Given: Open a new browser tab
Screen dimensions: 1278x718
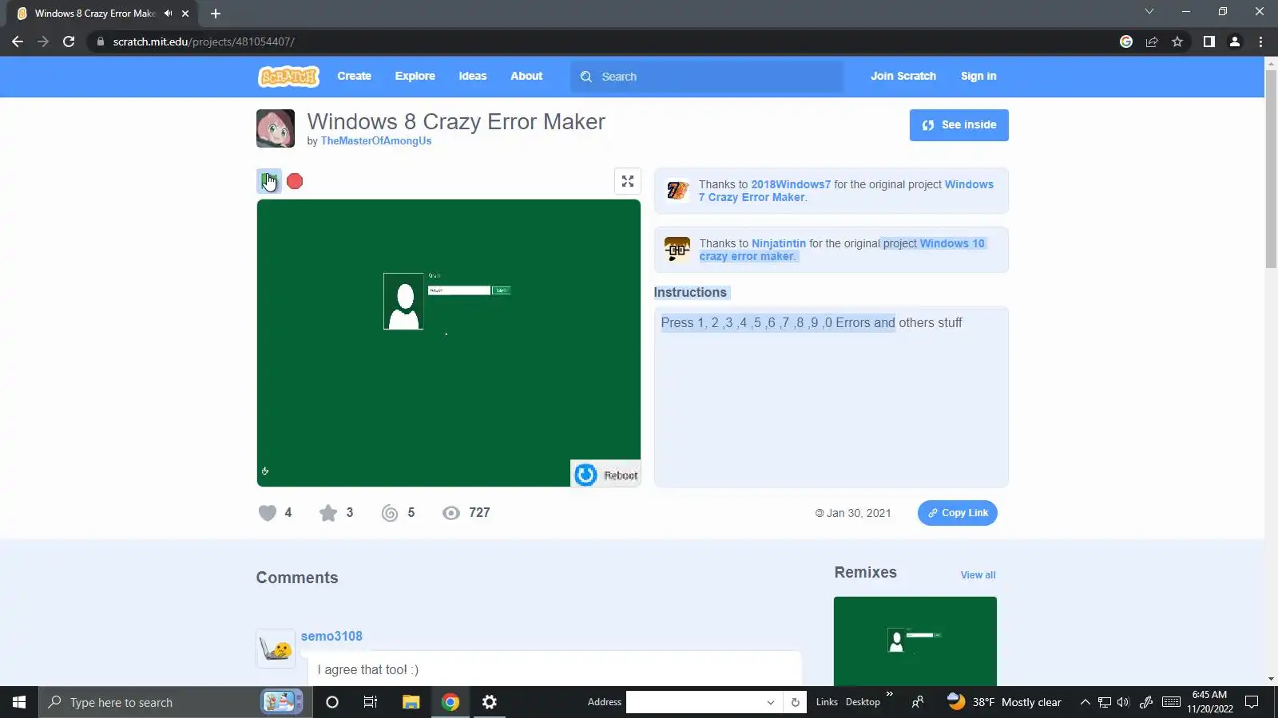Looking at the screenshot, I should (216, 14).
